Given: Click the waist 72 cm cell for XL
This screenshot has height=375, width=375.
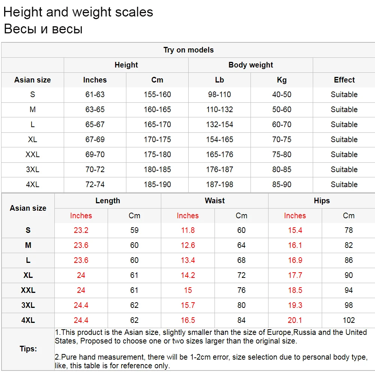Looking at the screenshot, I should pos(241,275).
